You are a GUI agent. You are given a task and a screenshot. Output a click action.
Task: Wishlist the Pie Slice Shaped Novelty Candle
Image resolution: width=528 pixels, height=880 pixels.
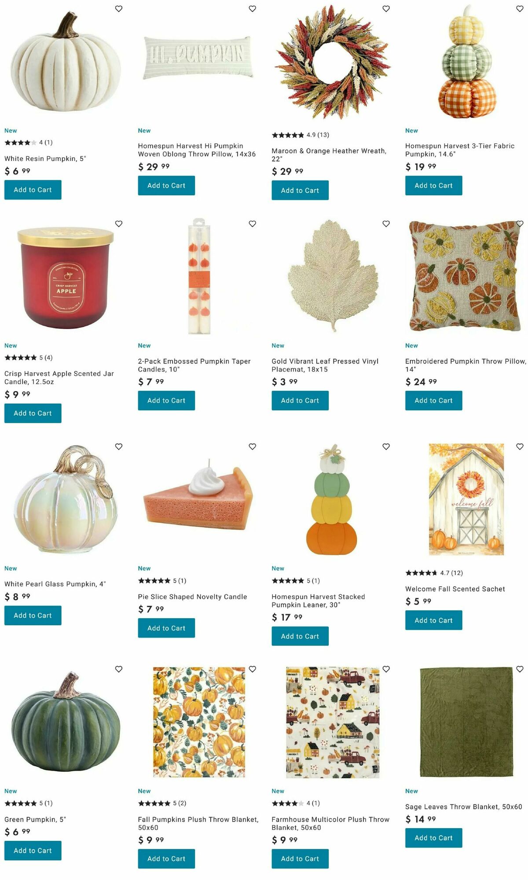(x=253, y=447)
